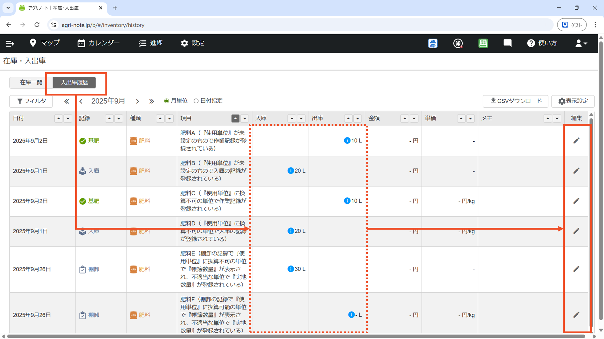The width and height of the screenshot is (604, 339).
Task: Expand the user account dropdown
Action: point(581,43)
